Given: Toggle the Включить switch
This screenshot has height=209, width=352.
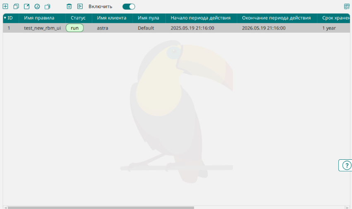Looking at the screenshot, I should [x=129, y=7].
